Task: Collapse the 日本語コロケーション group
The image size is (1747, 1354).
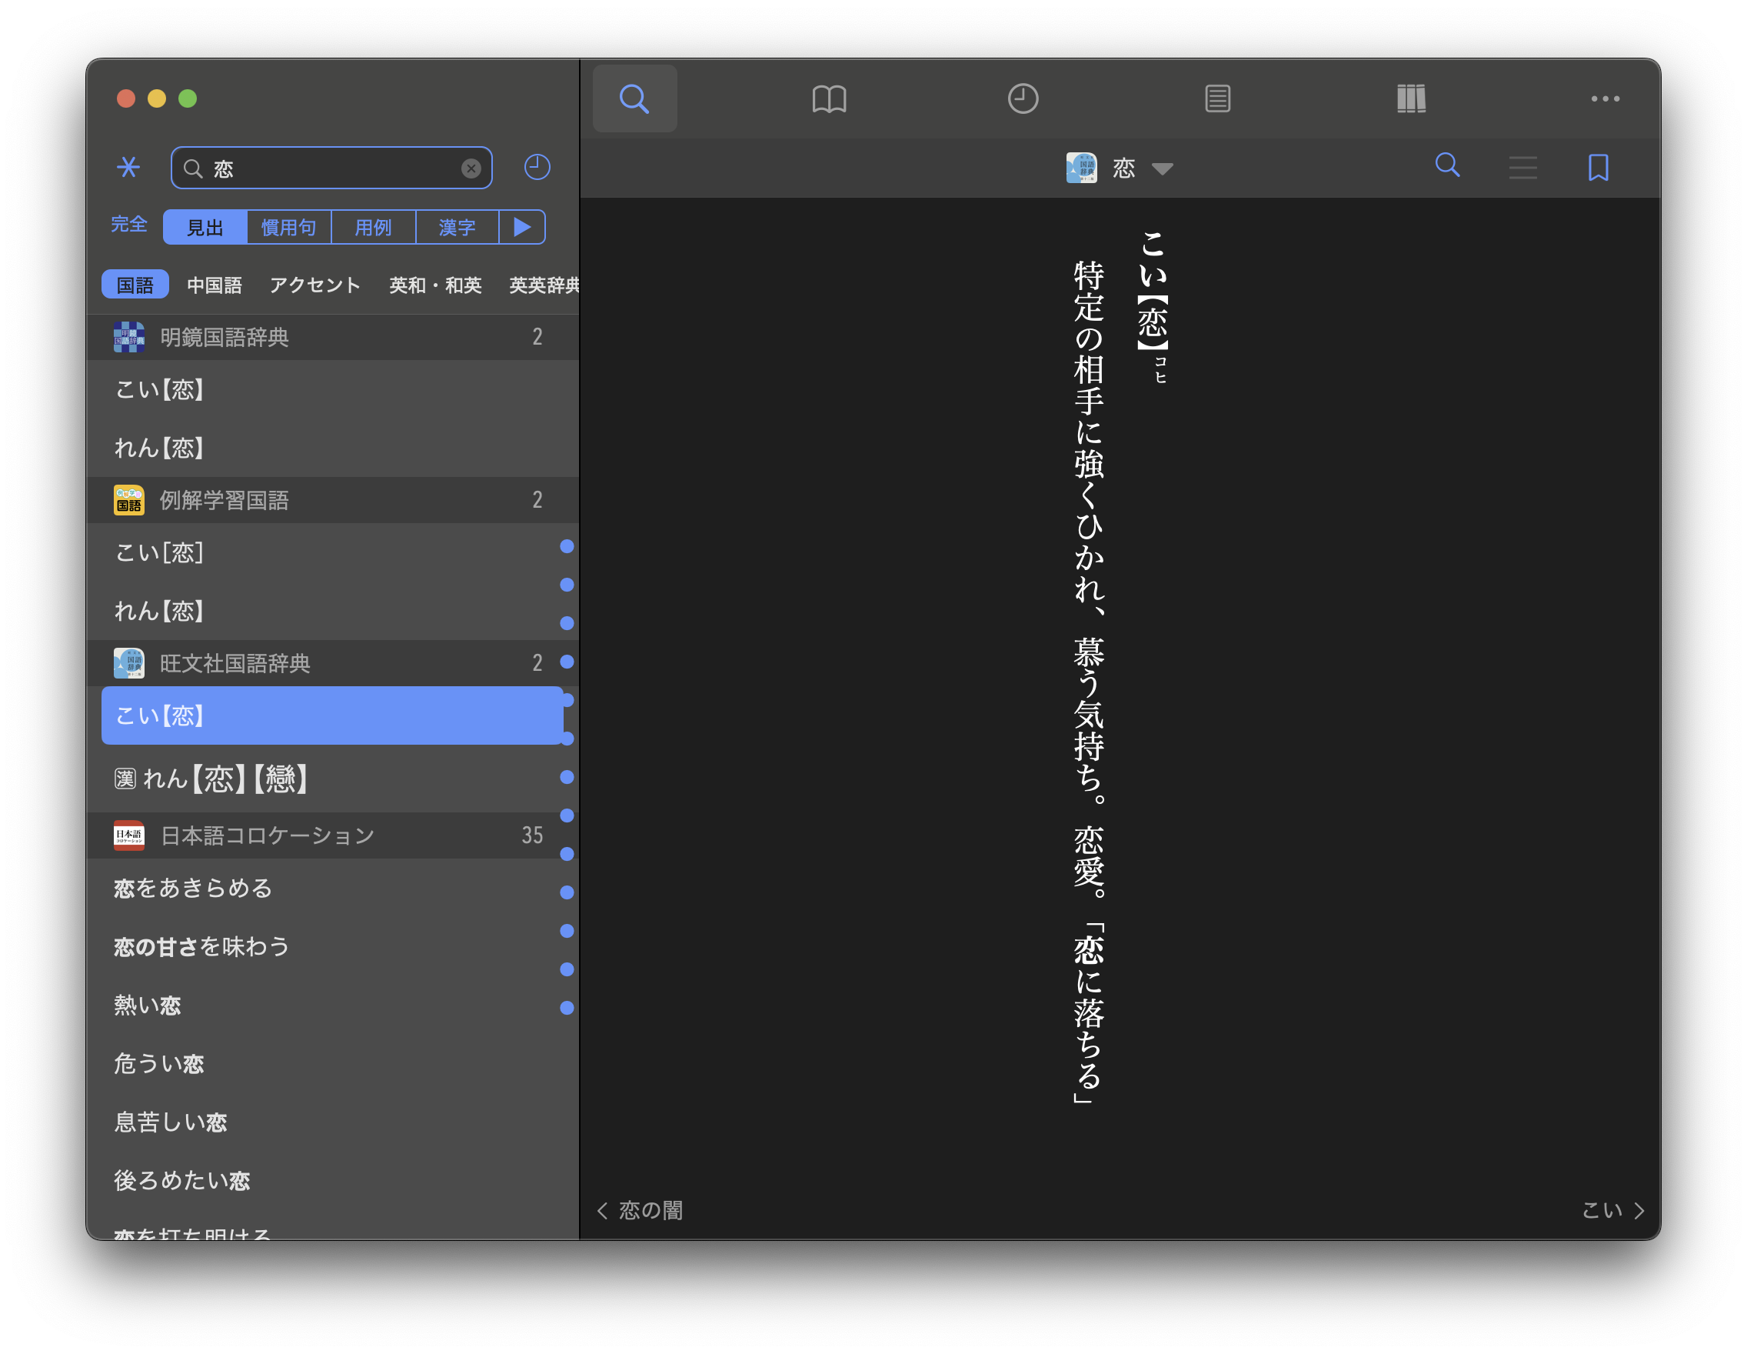Action: [267, 835]
